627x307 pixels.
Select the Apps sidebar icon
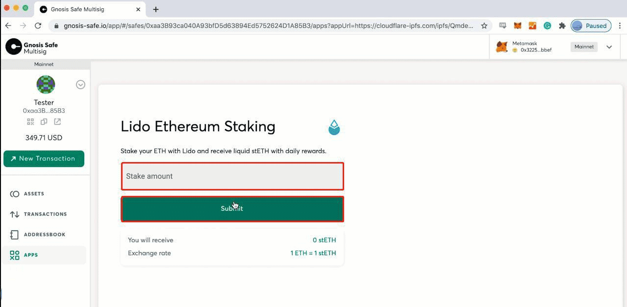click(x=14, y=255)
